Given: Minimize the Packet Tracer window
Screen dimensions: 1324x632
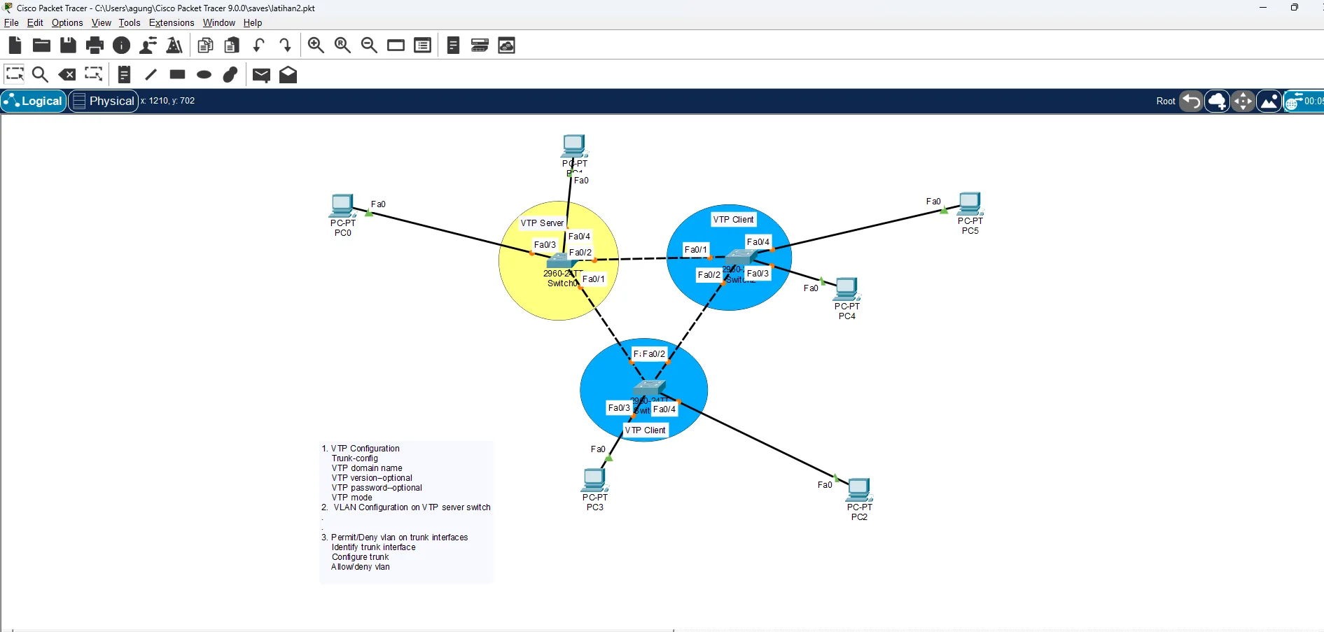Looking at the screenshot, I should tap(1263, 8).
